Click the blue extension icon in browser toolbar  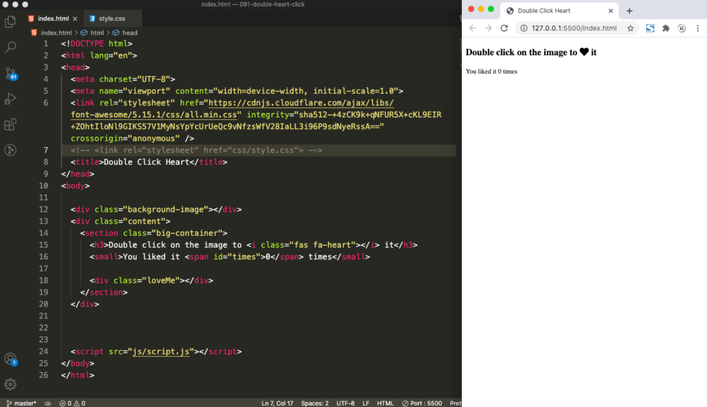coord(650,28)
